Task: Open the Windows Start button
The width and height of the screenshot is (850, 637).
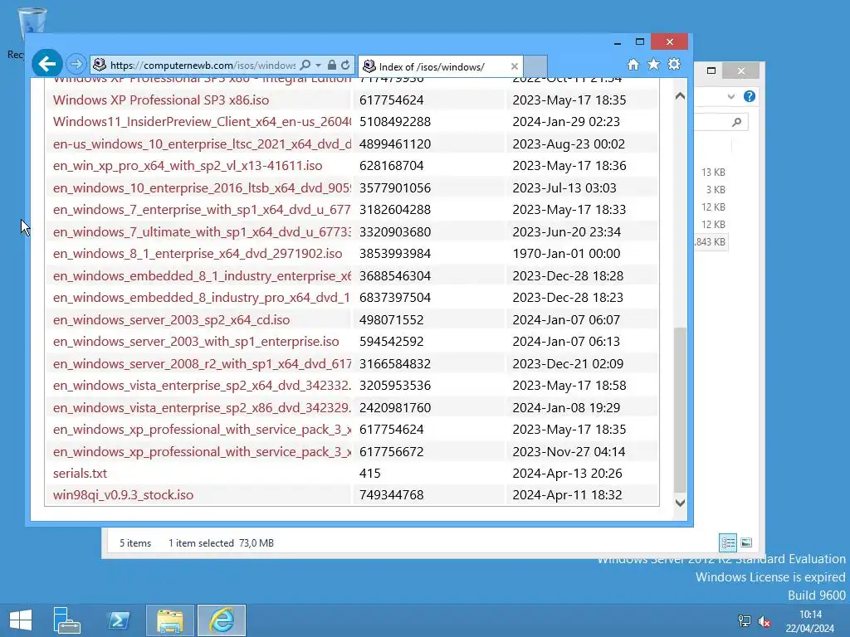Action: point(21,620)
